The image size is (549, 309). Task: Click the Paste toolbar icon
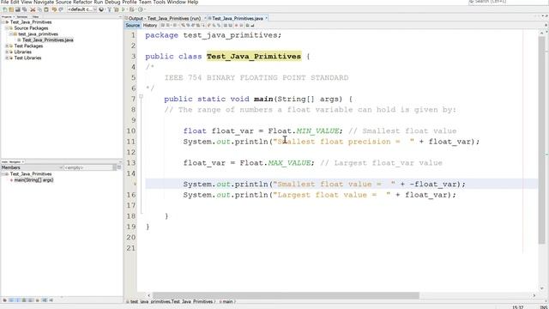pos(45,9)
